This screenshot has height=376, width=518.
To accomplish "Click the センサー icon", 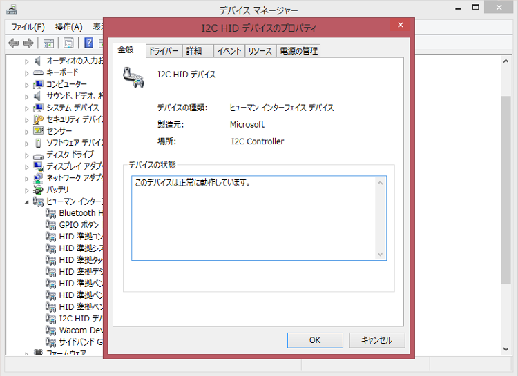I will coord(38,131).
